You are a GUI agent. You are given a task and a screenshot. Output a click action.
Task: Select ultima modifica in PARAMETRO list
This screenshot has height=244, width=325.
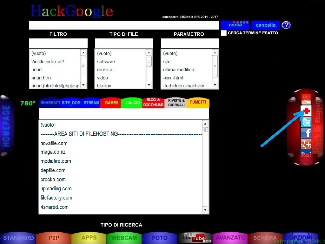click(x=179, y=70)
